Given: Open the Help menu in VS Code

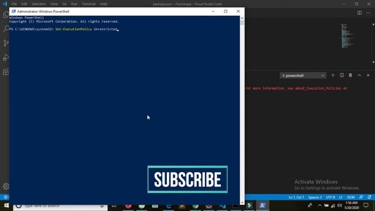Looking at the screenshot, I should click(103, 4).
